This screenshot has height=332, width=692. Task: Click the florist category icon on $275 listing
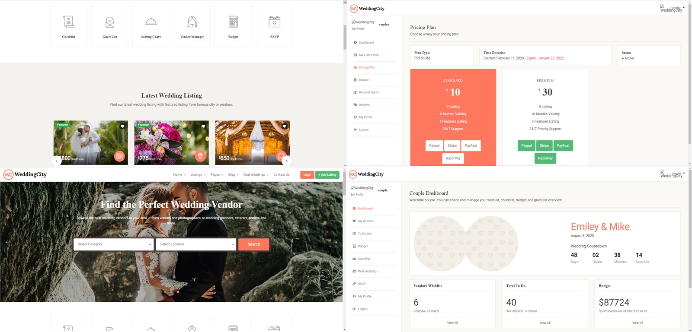200,156
